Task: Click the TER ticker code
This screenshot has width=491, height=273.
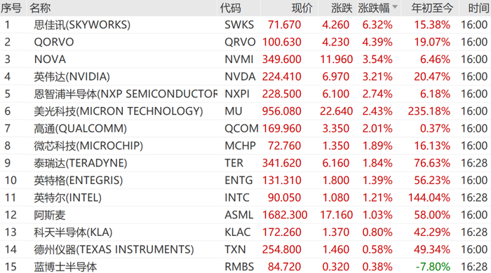Action: [234, 163]
